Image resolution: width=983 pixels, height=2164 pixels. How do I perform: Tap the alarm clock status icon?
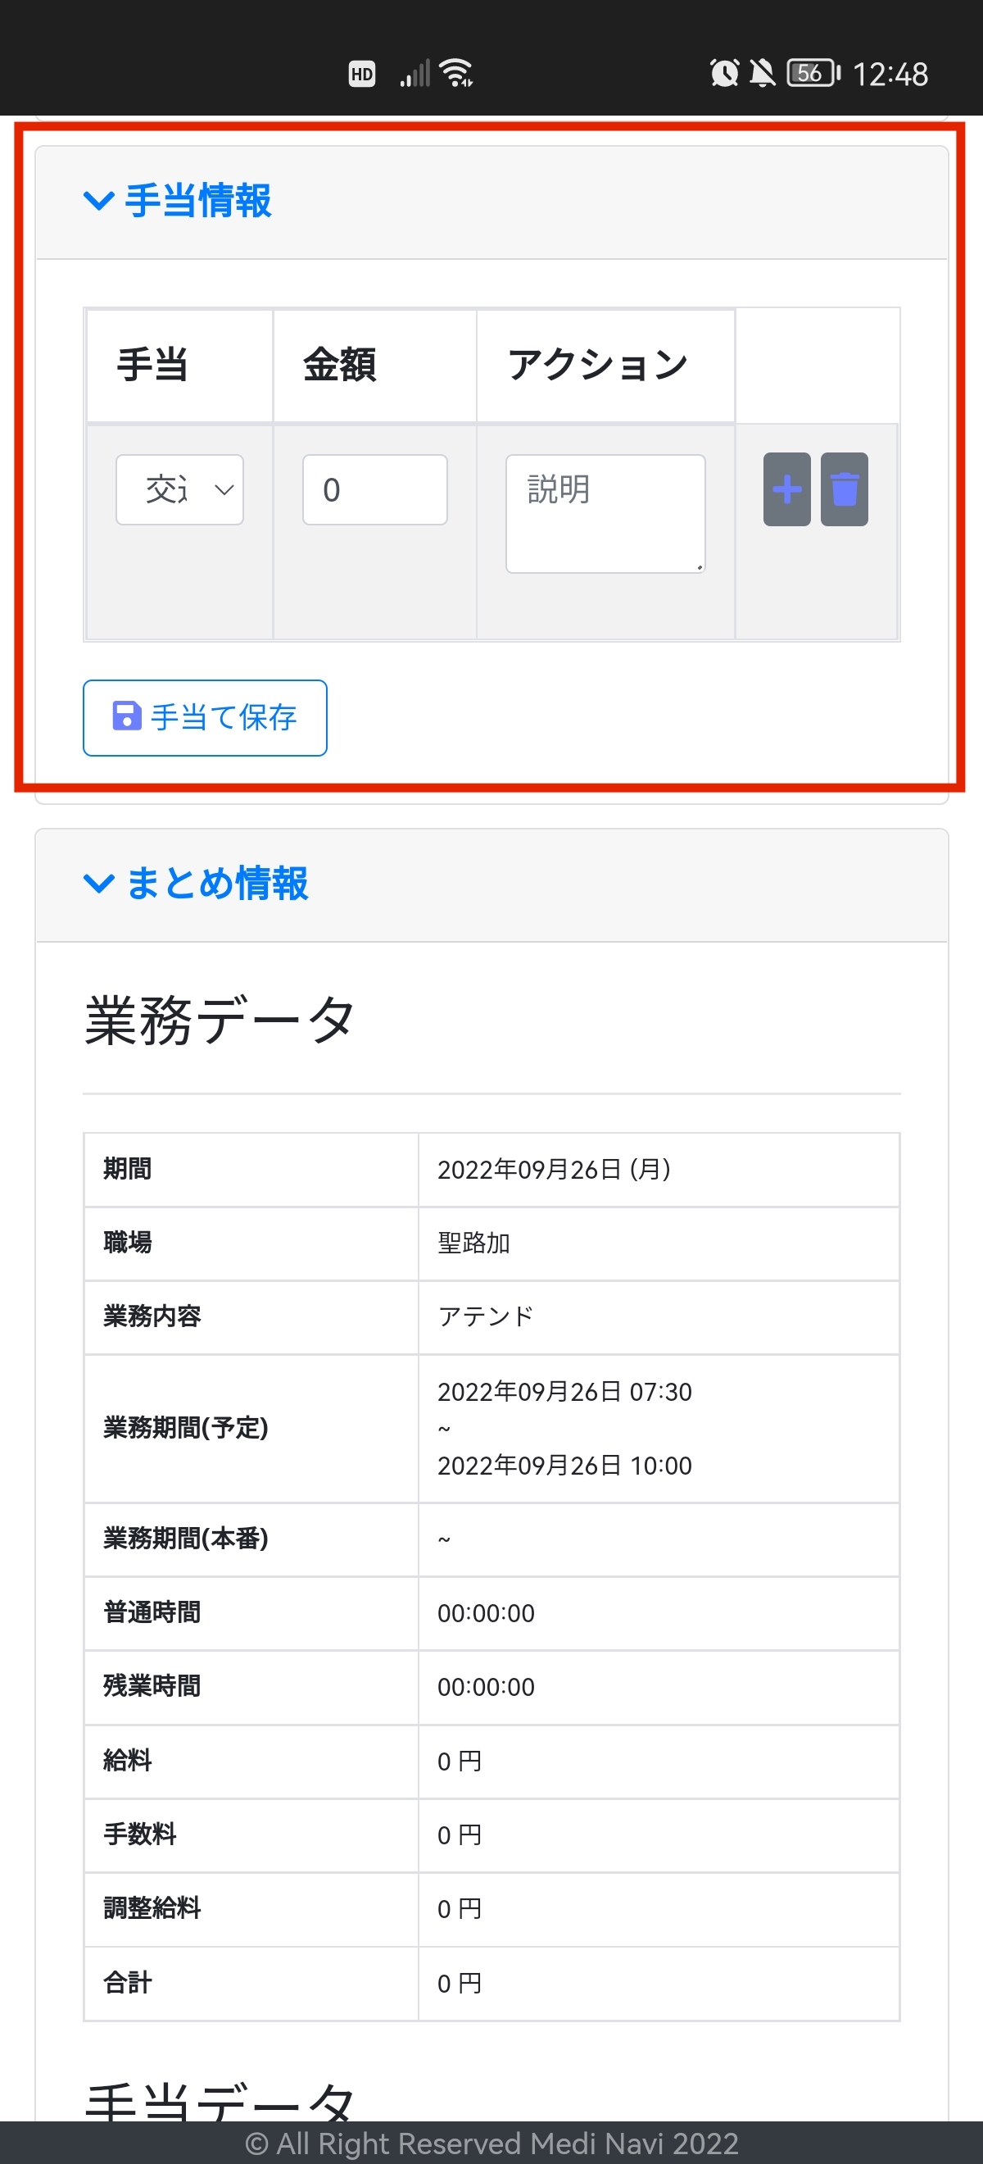coord(724,73)
